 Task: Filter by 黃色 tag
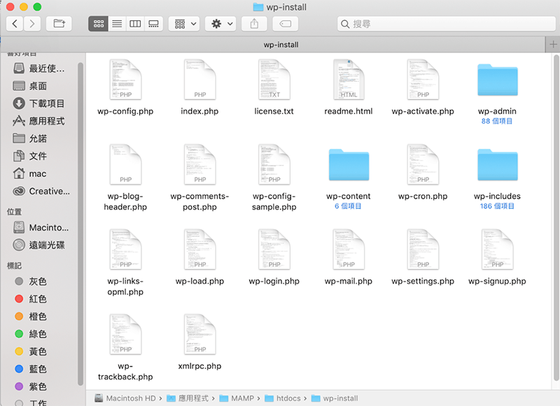[31, 351]
